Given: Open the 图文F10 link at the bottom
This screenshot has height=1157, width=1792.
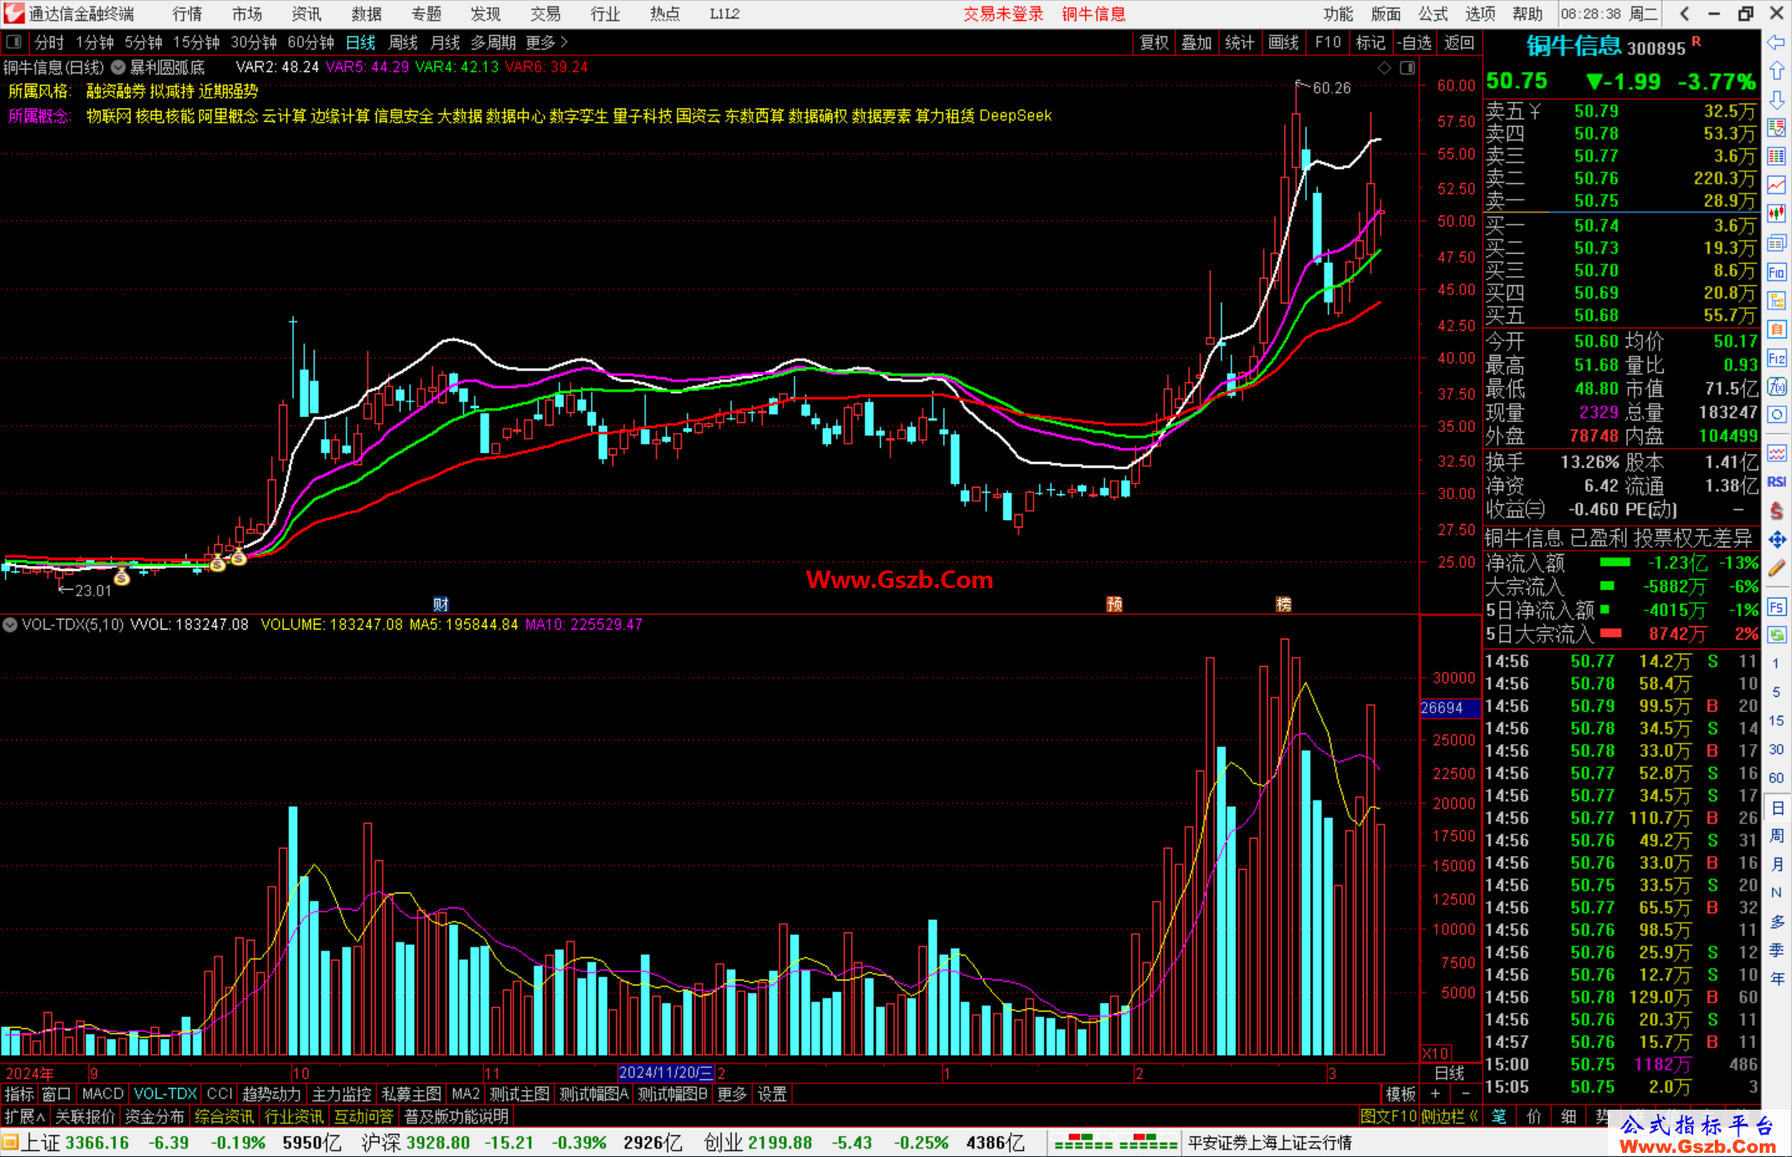Looking at the screenshot, I should click(1389, 1116).
